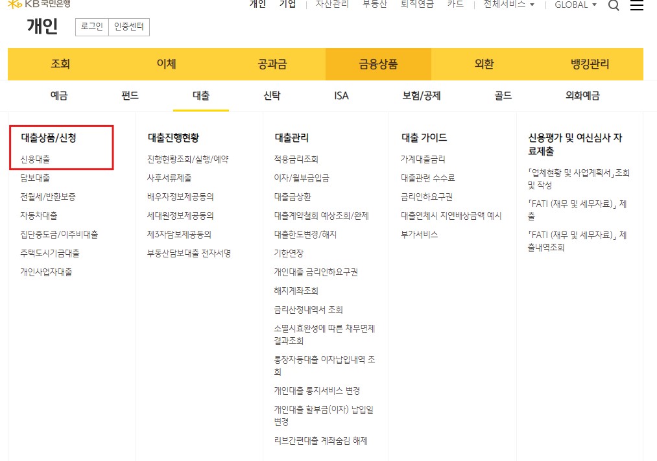The height and width of the screenshot is (461, 657).
Task: Click the 자산관리 menu item
Action: [x=332, y=3]
